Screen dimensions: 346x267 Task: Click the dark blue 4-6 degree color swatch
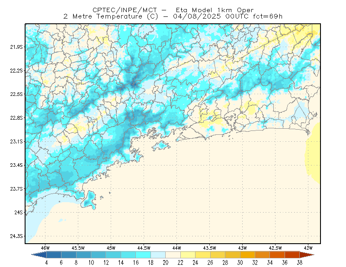point(54,255)
